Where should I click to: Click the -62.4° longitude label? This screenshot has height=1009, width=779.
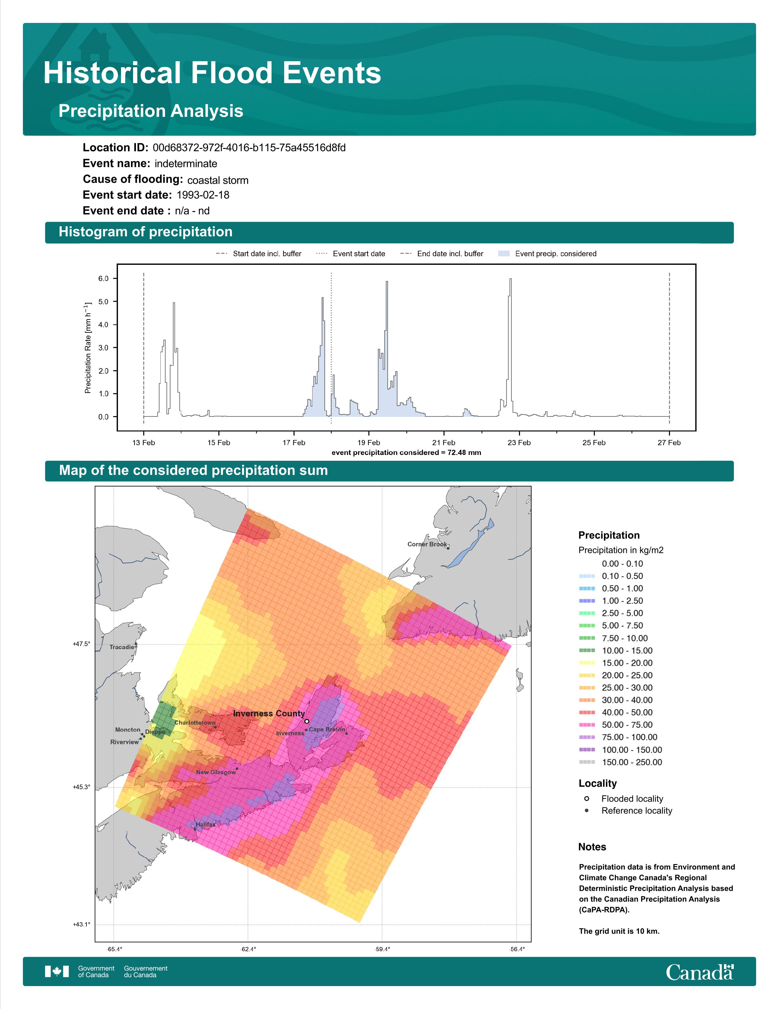pyautogui.click(x=248, y=949)
